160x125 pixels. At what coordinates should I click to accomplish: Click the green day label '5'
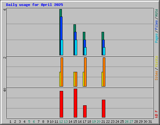[29, 122]
